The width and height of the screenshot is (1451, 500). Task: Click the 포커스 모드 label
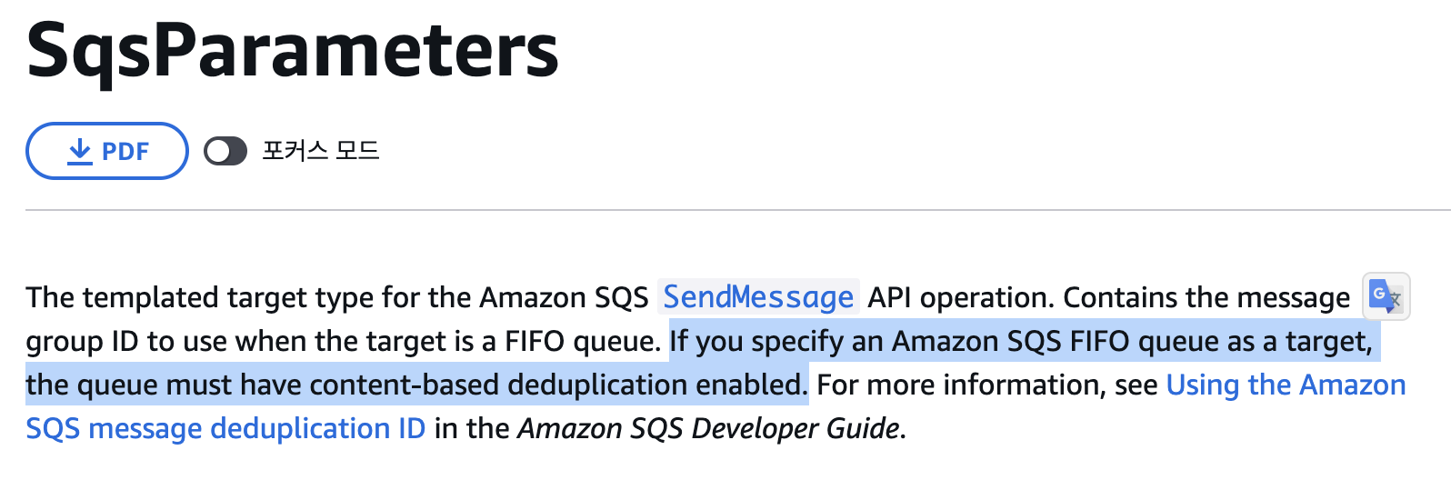321,151
